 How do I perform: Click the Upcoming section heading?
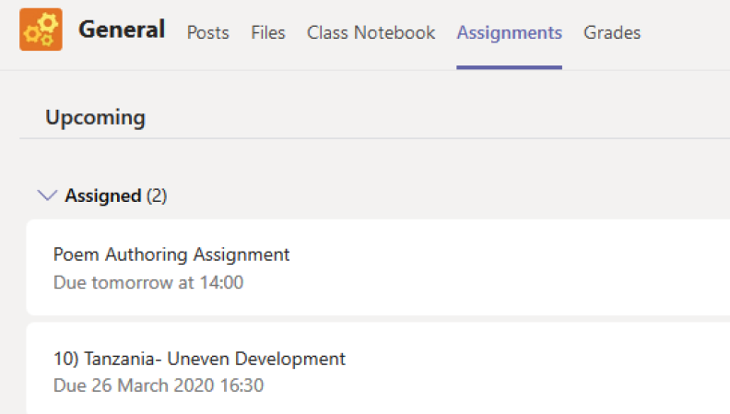click(95, 117)
